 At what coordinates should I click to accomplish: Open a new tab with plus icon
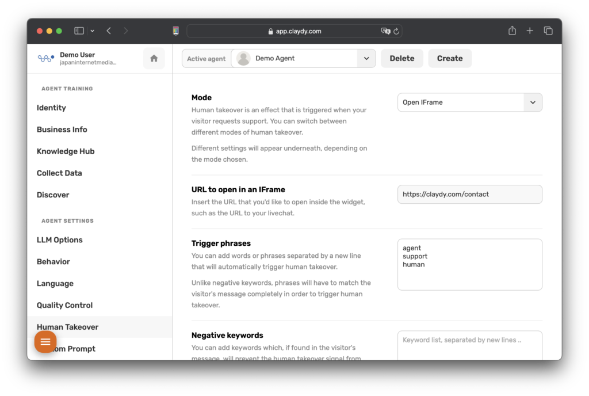pos(530,31)
